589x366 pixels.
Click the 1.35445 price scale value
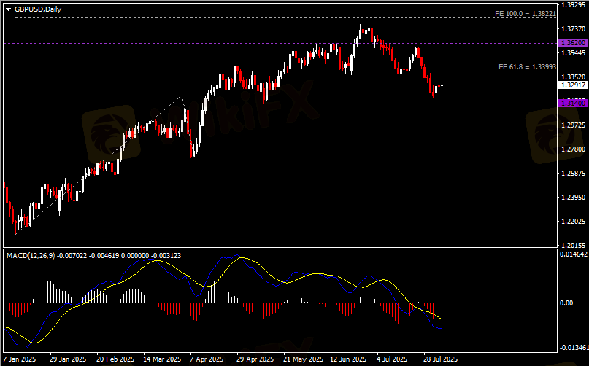pyautogui.click(x=573, y=53)
